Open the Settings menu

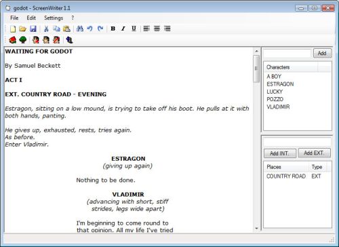click(x=54, y=18)
